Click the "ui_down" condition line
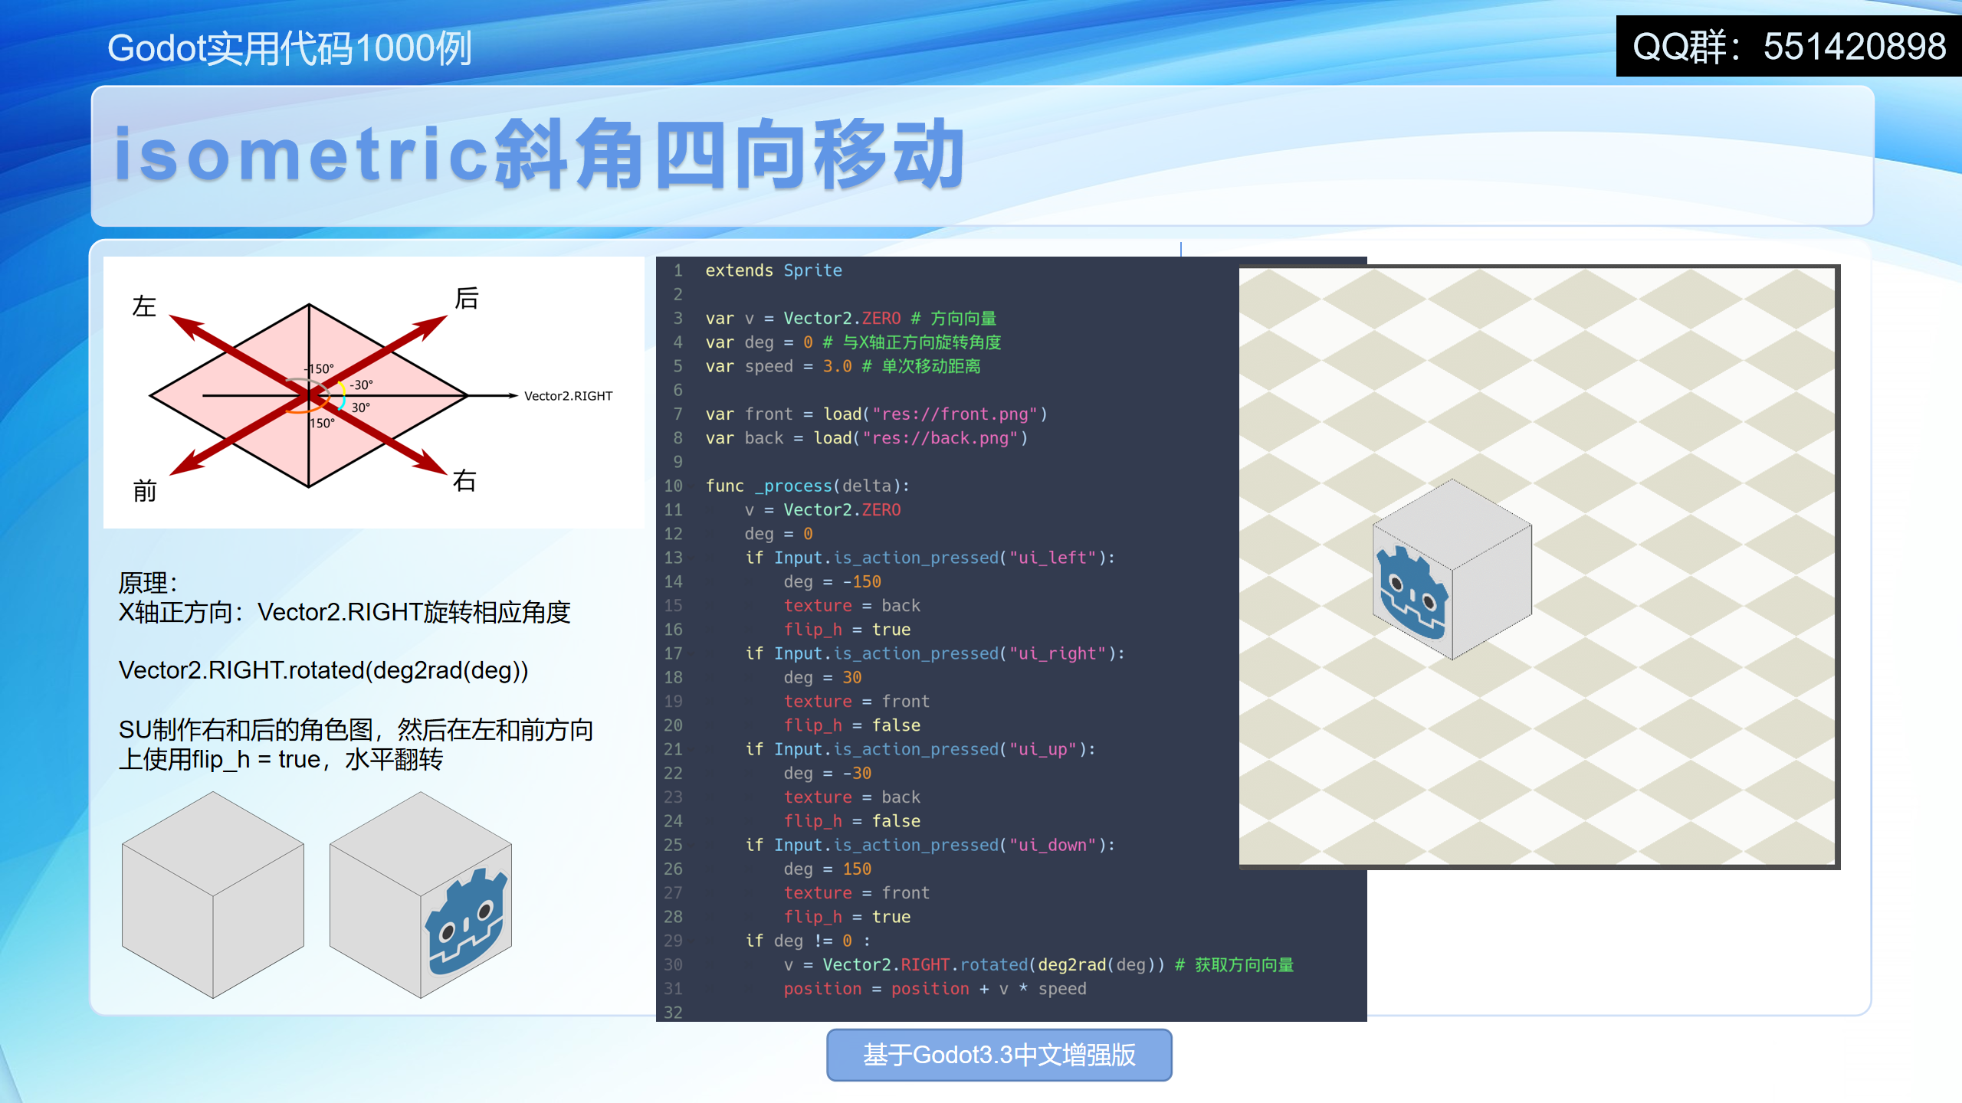 tap(930, 845)
